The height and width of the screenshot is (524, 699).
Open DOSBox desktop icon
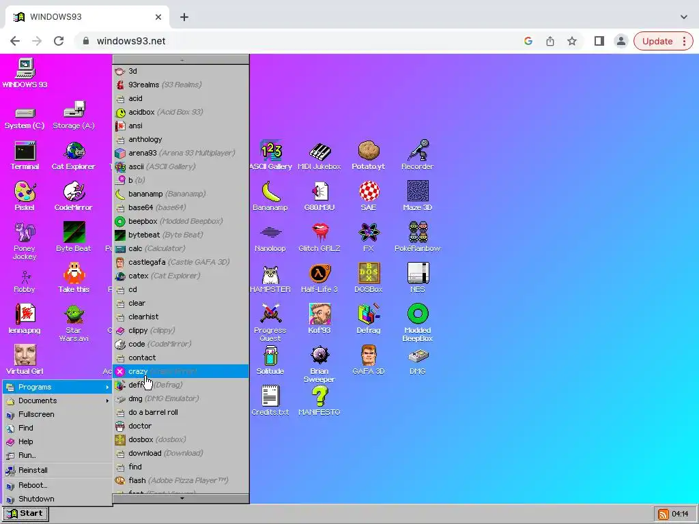point(369,278)
